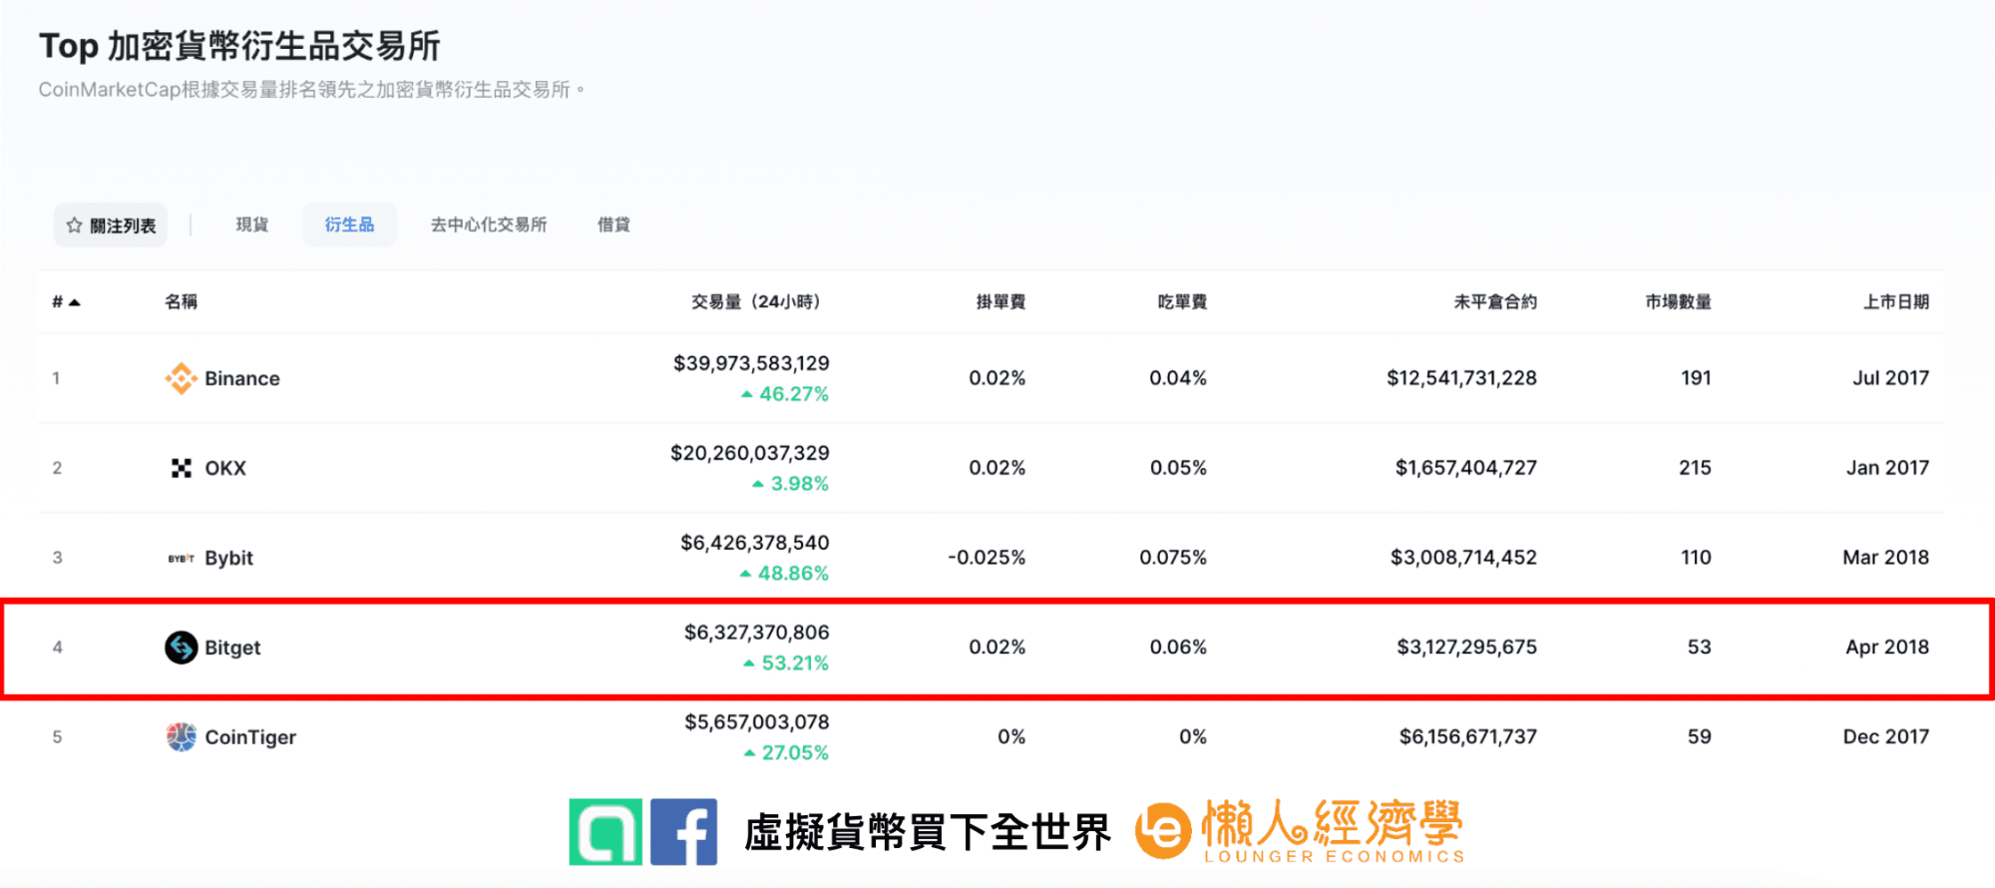Click Bitget market count 53
Image resolution: width=1995 pixels, height=888 pixels.
(1700, 648)
